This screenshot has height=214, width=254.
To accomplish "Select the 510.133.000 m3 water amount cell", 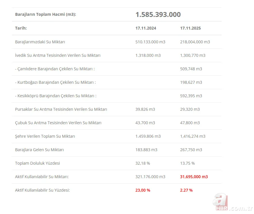I will point(150,42).
